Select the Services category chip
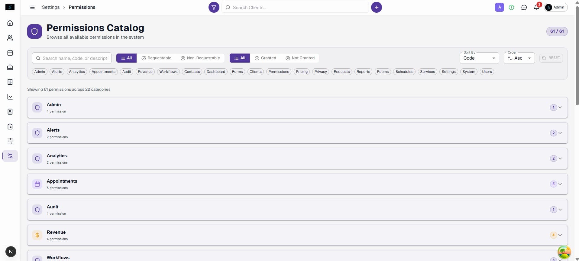This screenshot has width=579, height=261. (427, 72)
